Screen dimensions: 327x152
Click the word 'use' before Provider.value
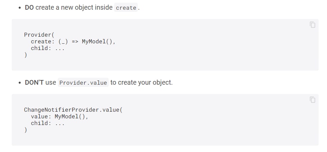coord(51,83)
